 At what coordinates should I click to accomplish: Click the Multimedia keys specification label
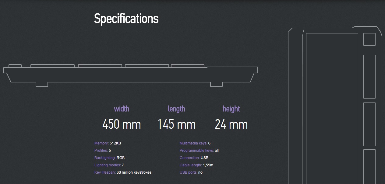(x=193, y=143)
